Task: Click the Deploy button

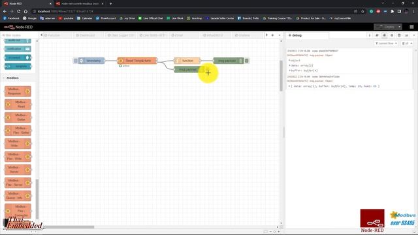Action: (385, 27)
